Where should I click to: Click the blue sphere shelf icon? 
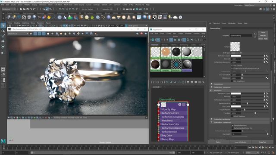click(144, 17)
